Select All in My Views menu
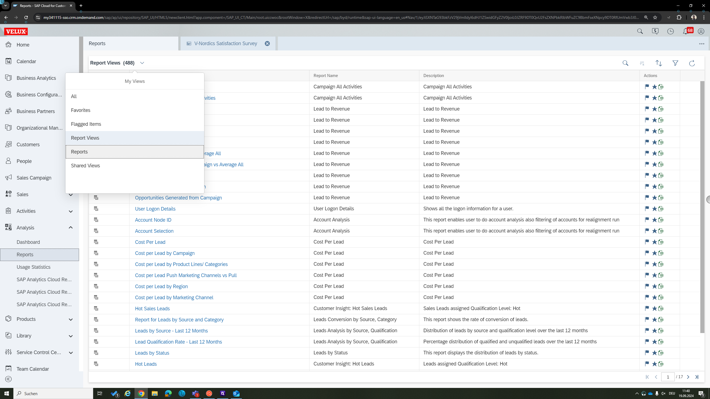 (x=135, y=96)
